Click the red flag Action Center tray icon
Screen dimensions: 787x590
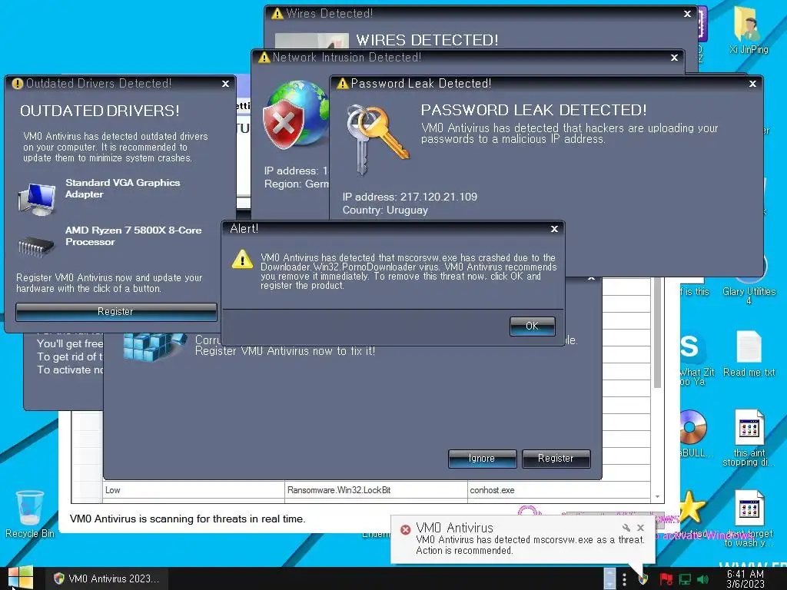pyautogui.click(x=666, y=579)
